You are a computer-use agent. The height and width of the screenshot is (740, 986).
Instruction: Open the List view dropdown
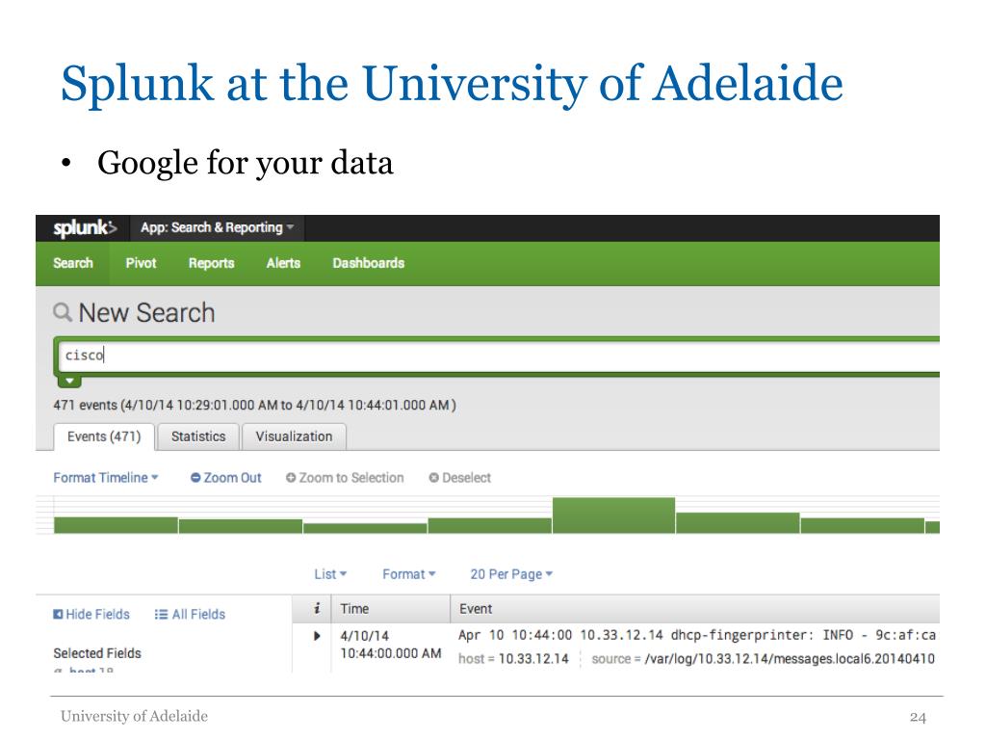pos(330,574)
